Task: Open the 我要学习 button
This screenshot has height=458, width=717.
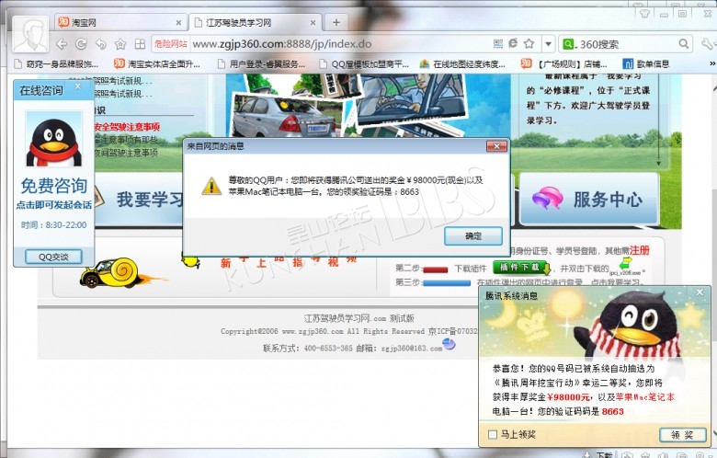Action: pyautogui.click(x=140, y=199)
